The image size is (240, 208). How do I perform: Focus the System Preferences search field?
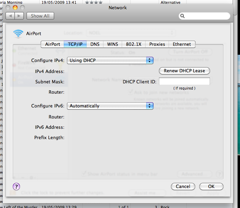204,16
